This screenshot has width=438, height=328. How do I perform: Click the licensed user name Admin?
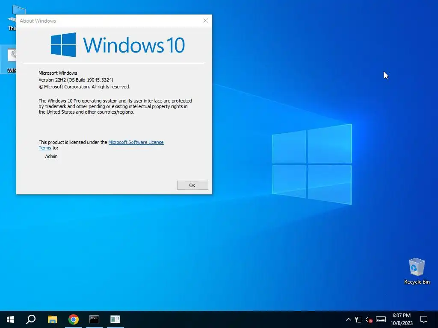[x=51, y=156]
